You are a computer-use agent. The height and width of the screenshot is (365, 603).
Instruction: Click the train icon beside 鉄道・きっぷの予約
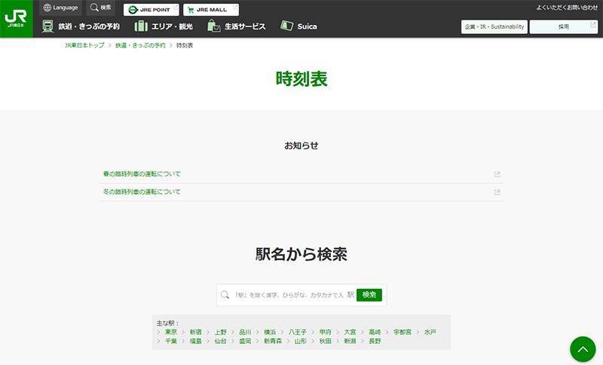[x=48, y=26]
